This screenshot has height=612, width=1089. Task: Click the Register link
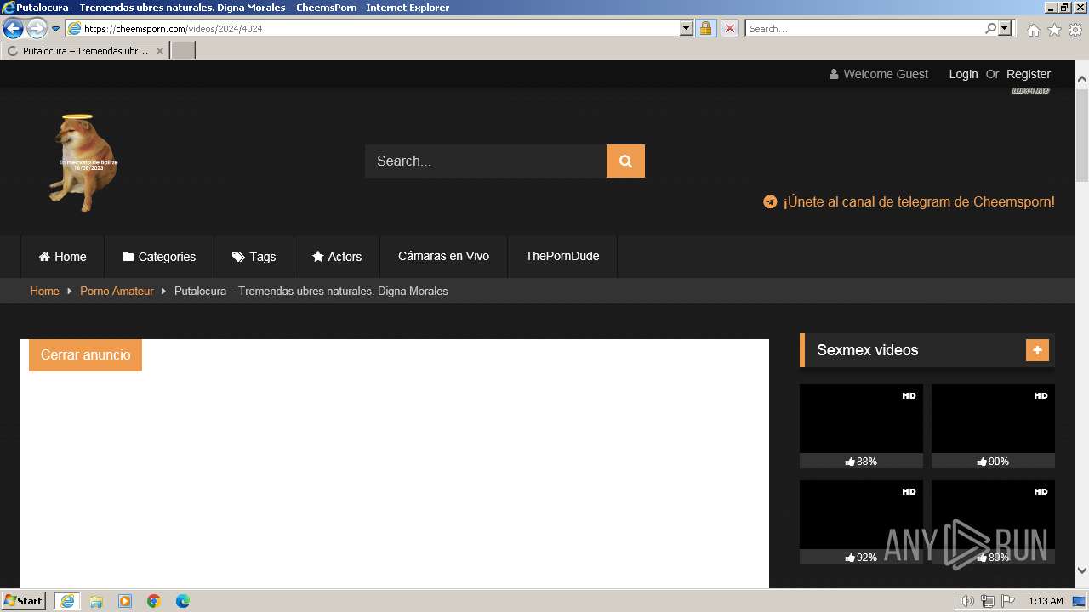click(x=1029, y=74)
